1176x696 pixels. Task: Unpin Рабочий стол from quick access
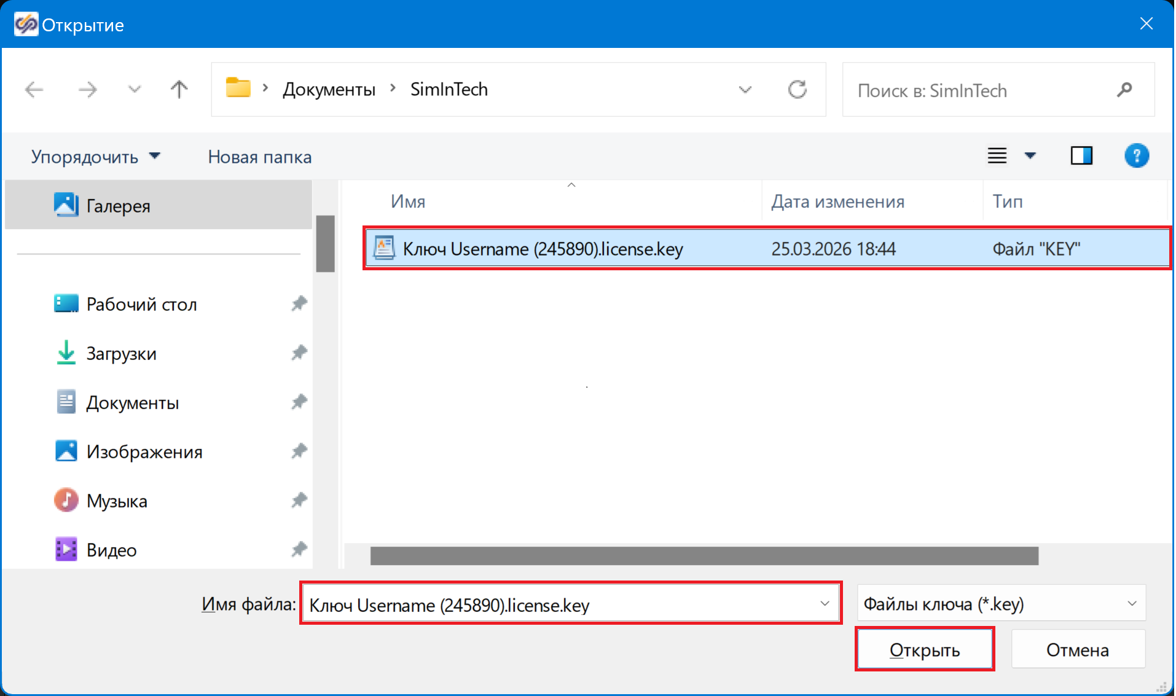(299, 303)
